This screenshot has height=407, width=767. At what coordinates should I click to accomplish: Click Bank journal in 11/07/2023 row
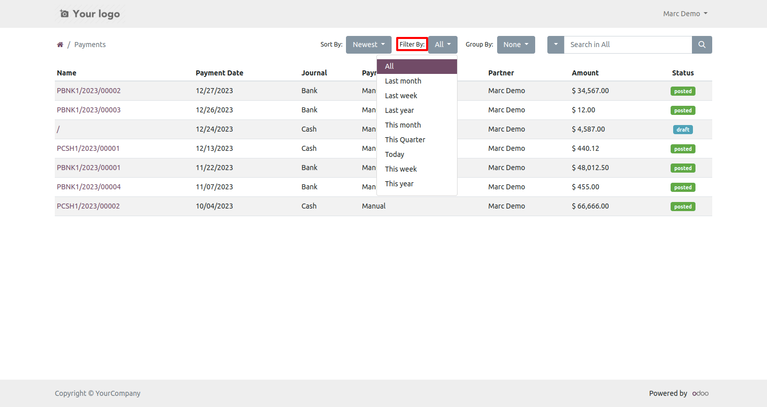[x=309, y=187]
